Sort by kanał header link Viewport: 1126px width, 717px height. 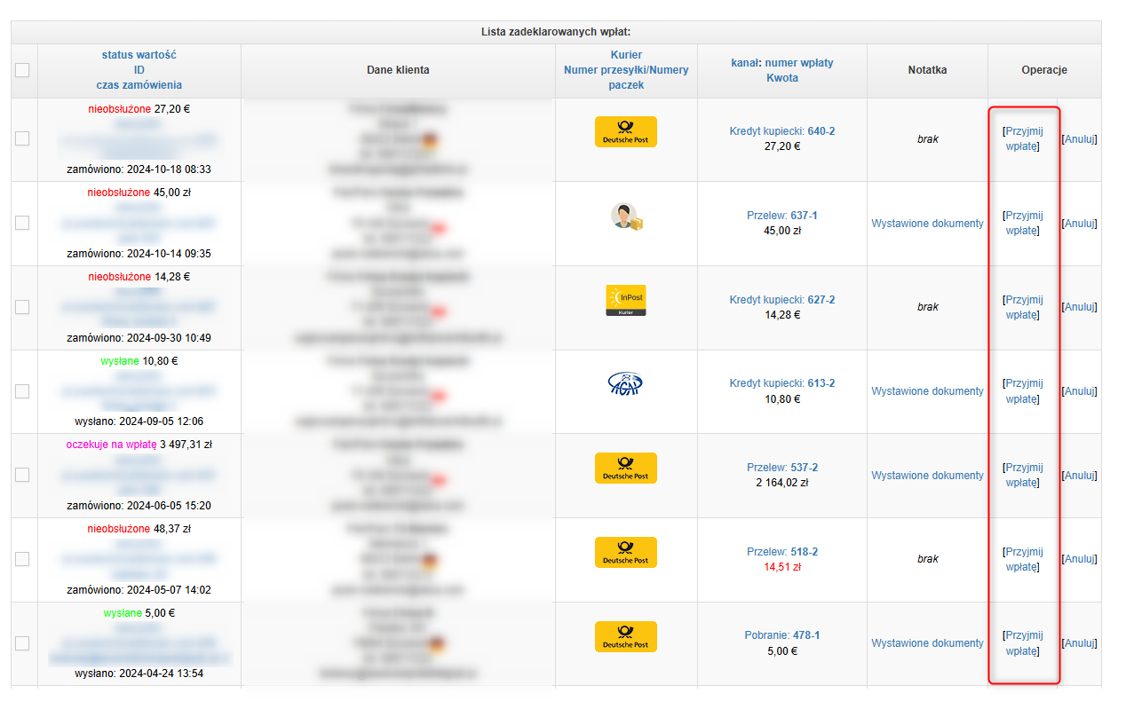point(744,63)
